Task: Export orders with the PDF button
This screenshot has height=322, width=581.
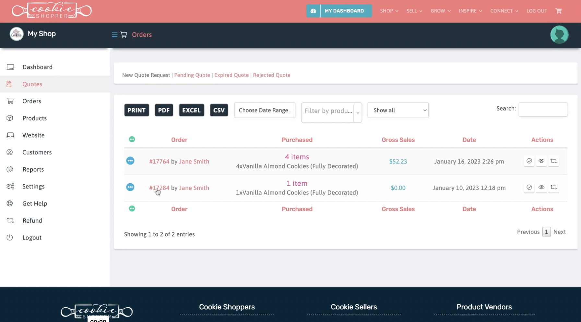Action: pos(164,110)
